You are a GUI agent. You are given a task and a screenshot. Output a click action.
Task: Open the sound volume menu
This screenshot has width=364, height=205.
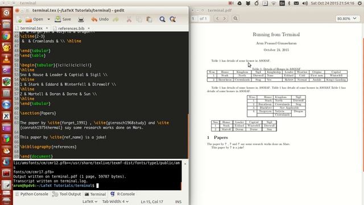click(305, 3)
